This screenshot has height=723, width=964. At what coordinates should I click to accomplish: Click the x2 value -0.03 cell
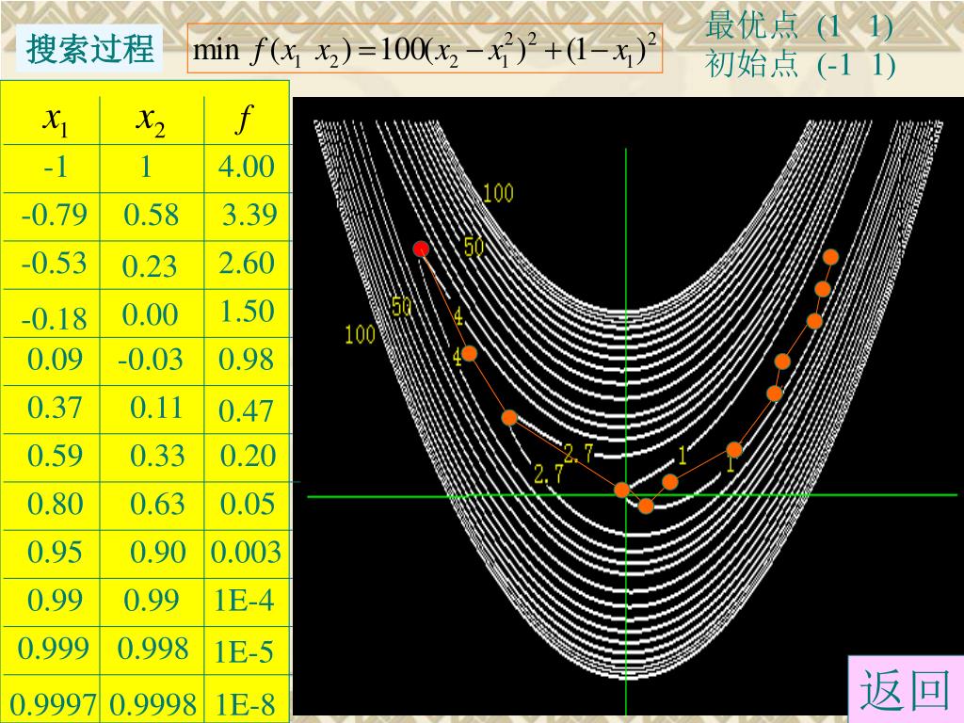coord(152,360)
